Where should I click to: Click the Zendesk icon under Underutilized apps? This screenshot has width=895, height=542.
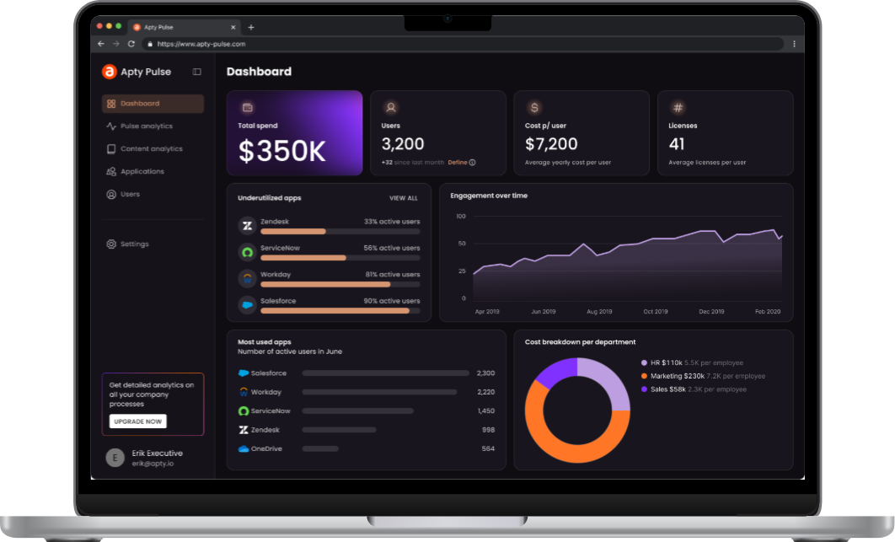(247, 226)
